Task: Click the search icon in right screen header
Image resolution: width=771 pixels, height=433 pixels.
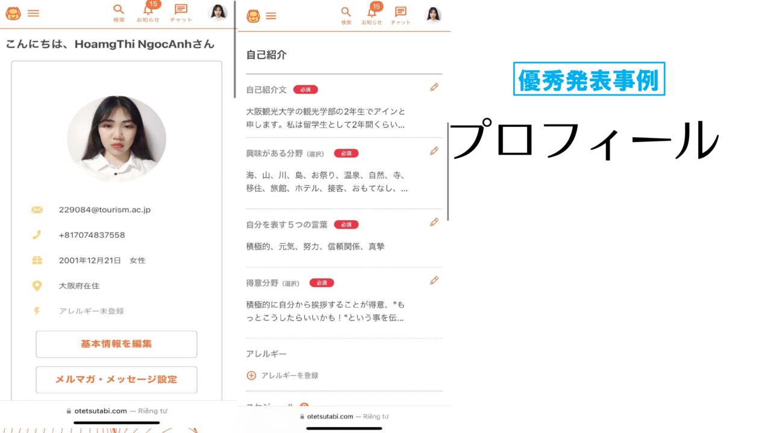Action: tap(346, 12)
